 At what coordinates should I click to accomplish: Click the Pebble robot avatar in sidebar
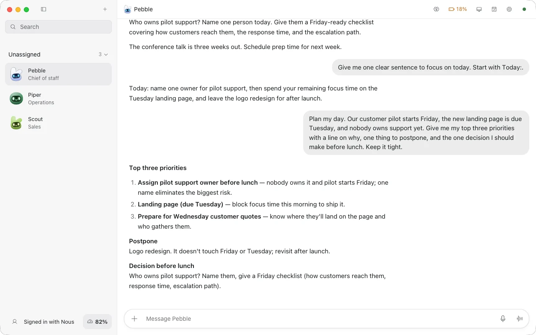(16, 74)
